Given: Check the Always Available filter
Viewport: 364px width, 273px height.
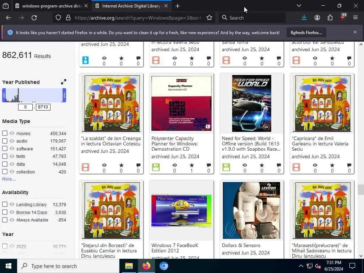Looking at the screenshot, I should (x=5, y=220).
